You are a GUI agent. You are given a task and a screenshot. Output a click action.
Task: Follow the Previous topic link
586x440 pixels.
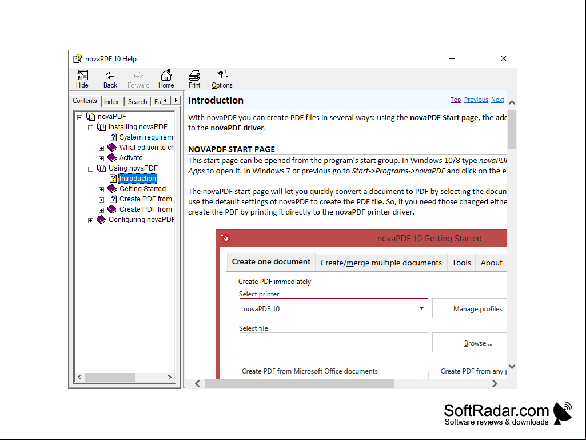(x=476, y=100)
